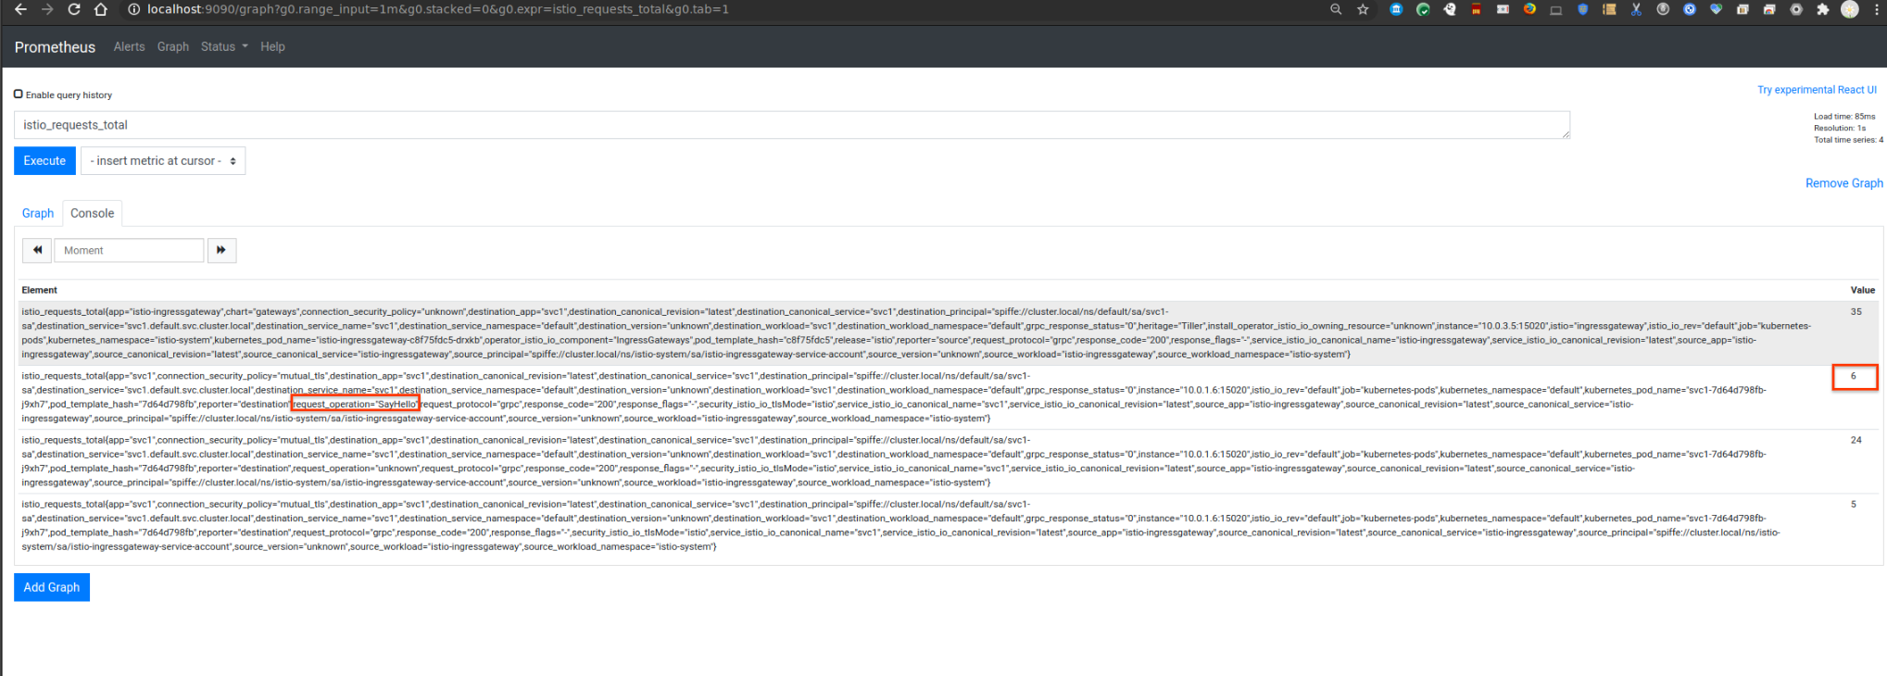1887x676 pixels.
Task: Click the Prometheus brand link
Action: click(55, 47)
